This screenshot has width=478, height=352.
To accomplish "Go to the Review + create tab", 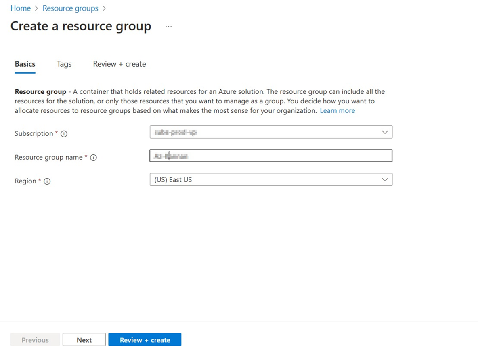I will click(119, 64).
